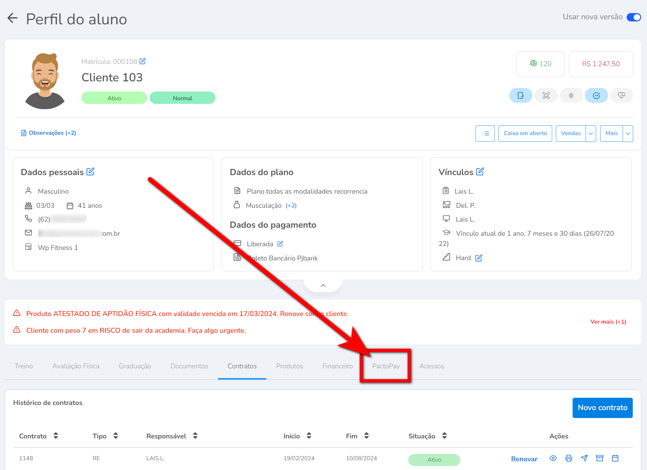Print contract 1148 with the printer icon
This screenshot has width=647, height=470.
(x=569, y=458)
